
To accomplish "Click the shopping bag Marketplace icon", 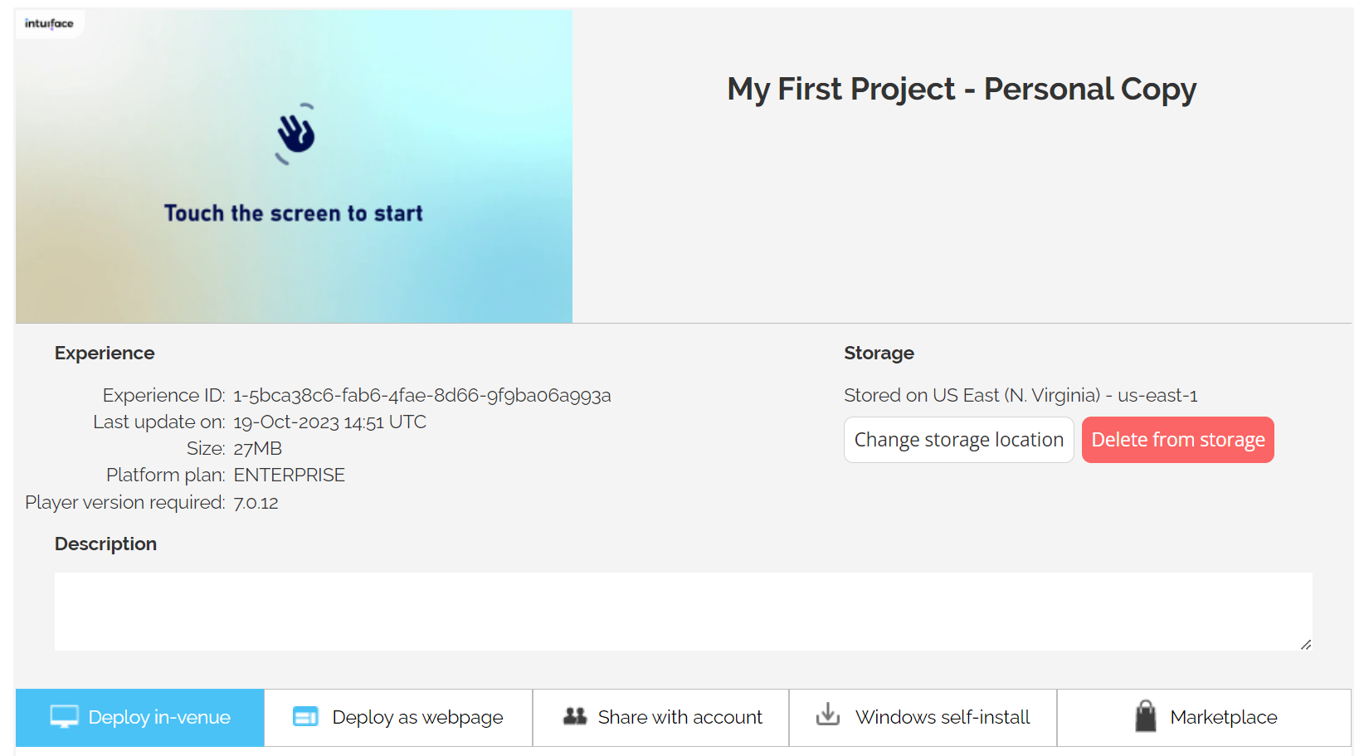I will [x=1146, y=716].
